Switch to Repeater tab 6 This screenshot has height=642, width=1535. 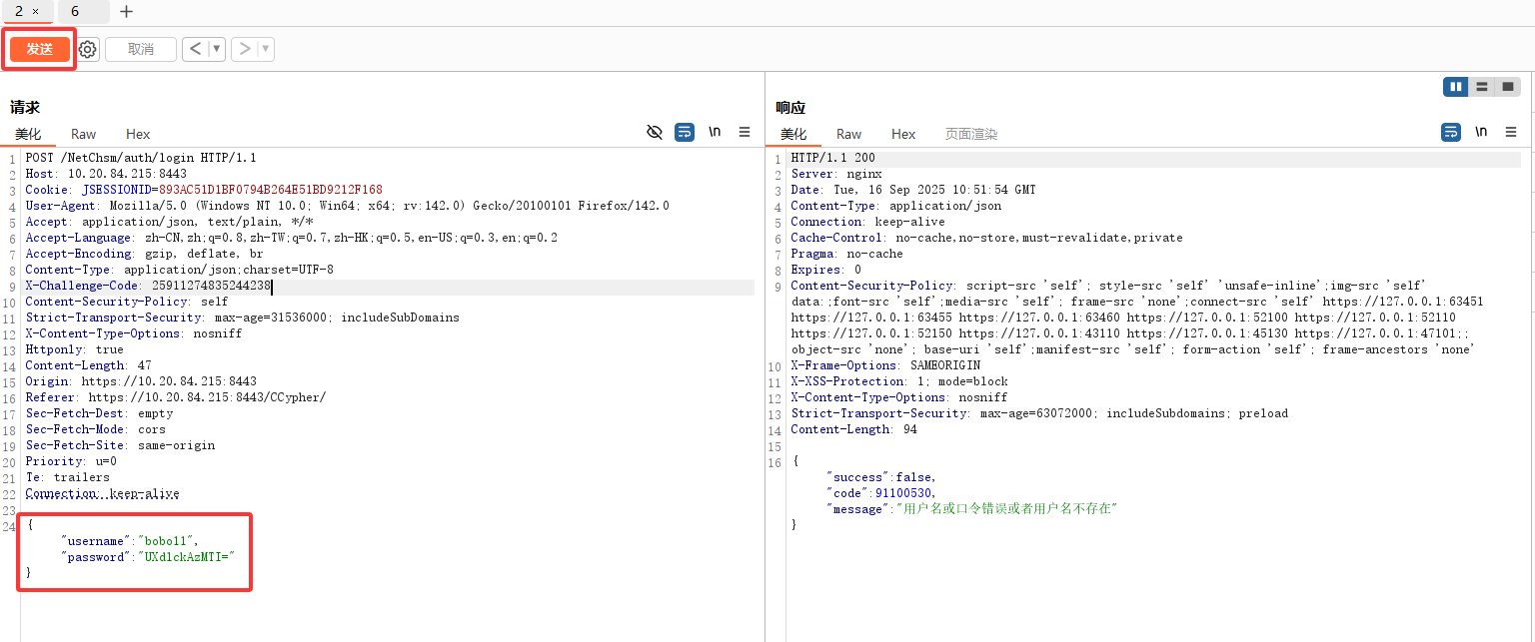click(75, 11)
